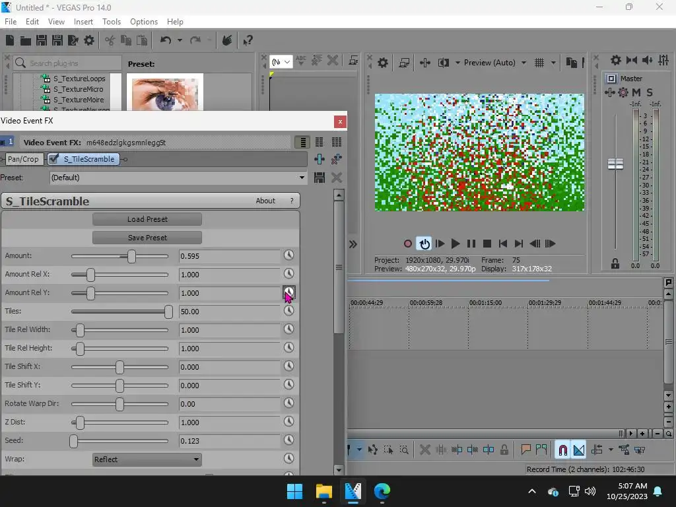Open Master bus settings gear icon
This screenshot has height=507, width=676.
616,60
